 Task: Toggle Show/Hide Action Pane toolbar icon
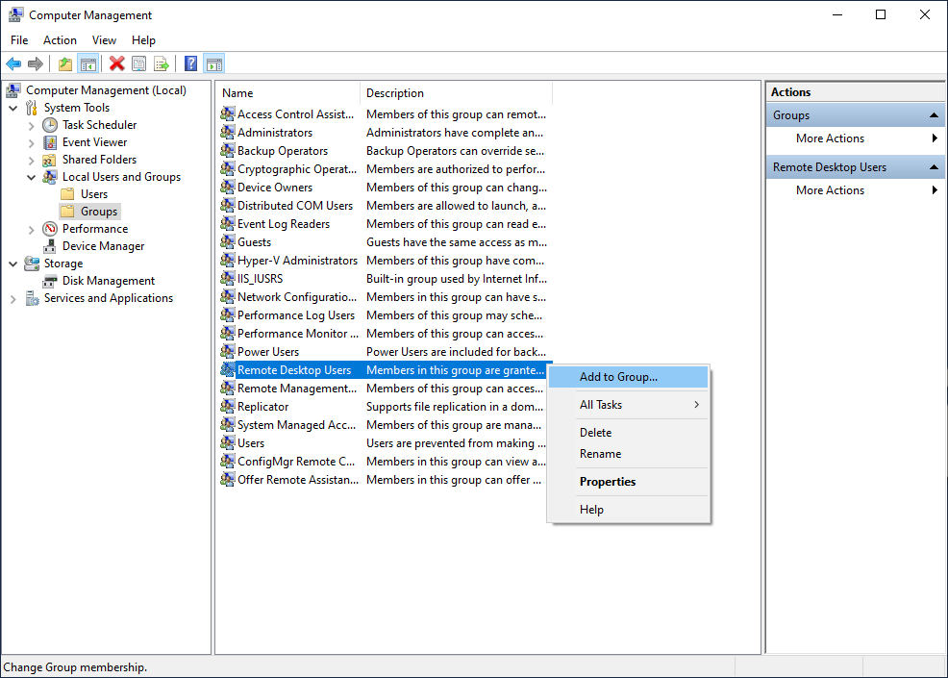point(214,63)
